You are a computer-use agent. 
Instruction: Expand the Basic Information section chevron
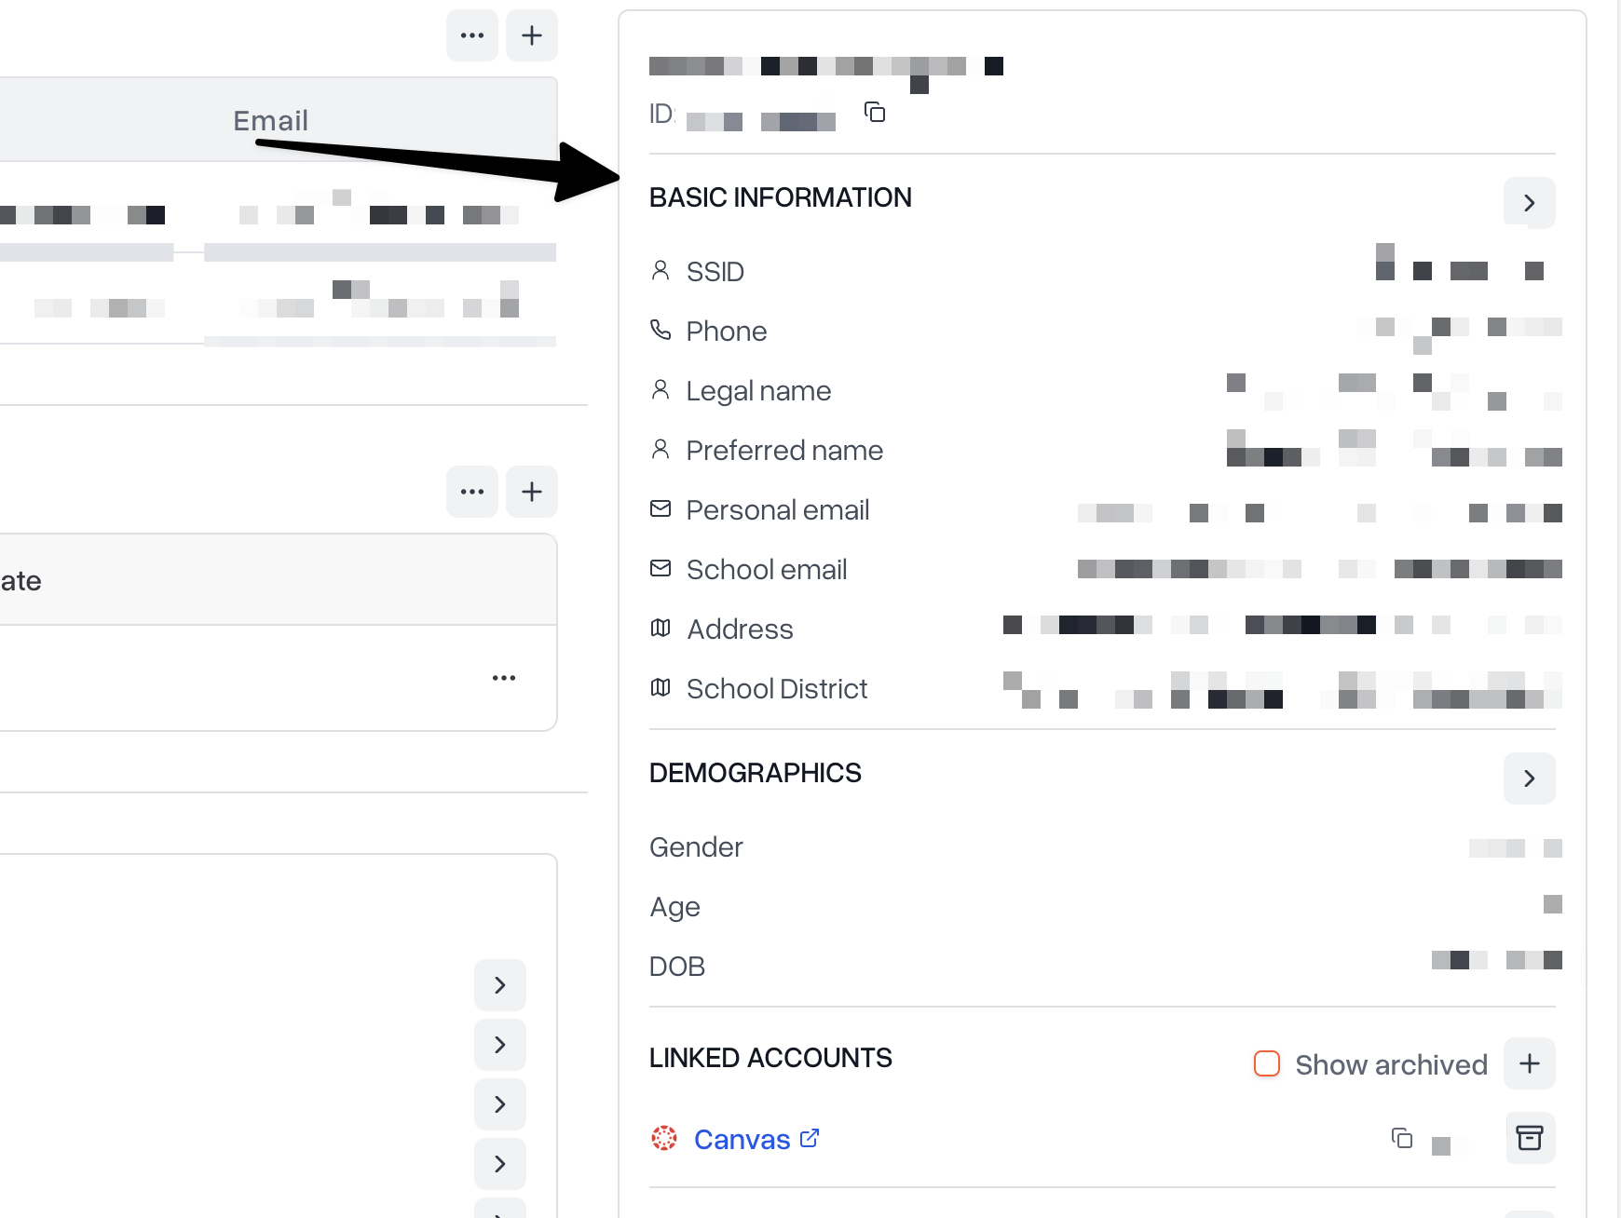coord(1530,203)
